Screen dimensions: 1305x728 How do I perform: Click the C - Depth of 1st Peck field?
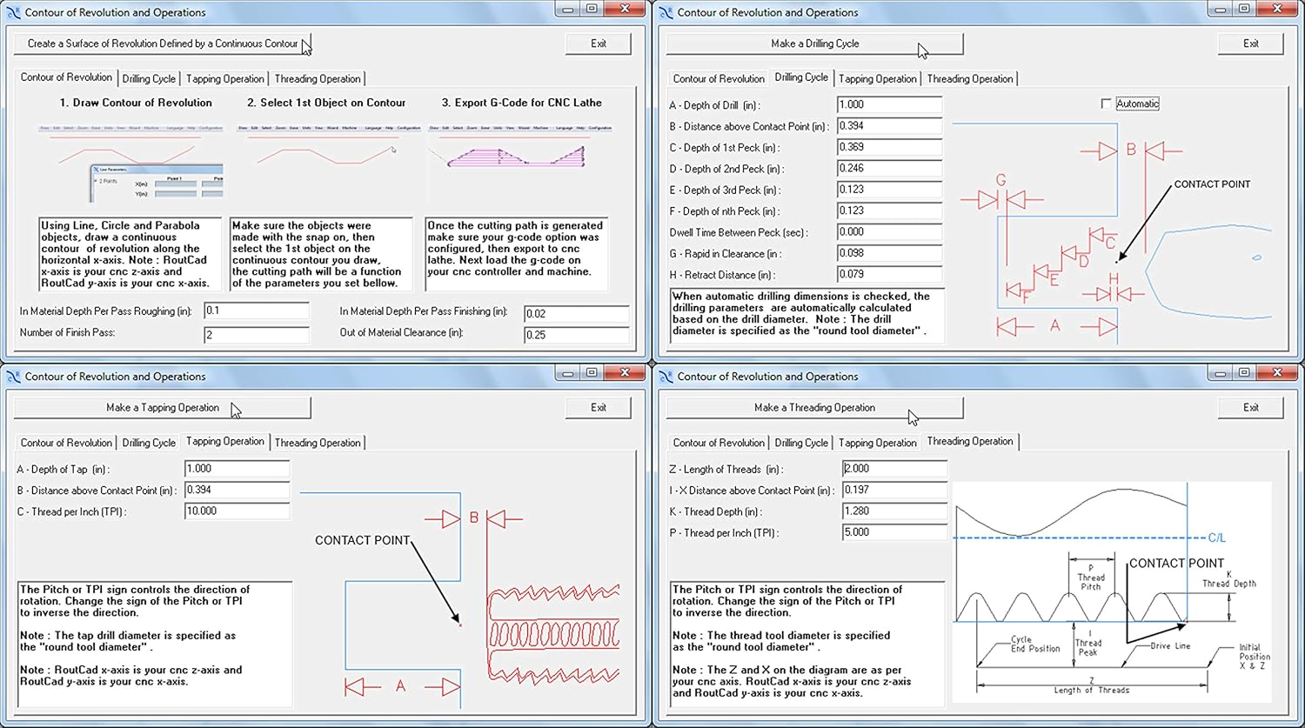pos(890,147)
